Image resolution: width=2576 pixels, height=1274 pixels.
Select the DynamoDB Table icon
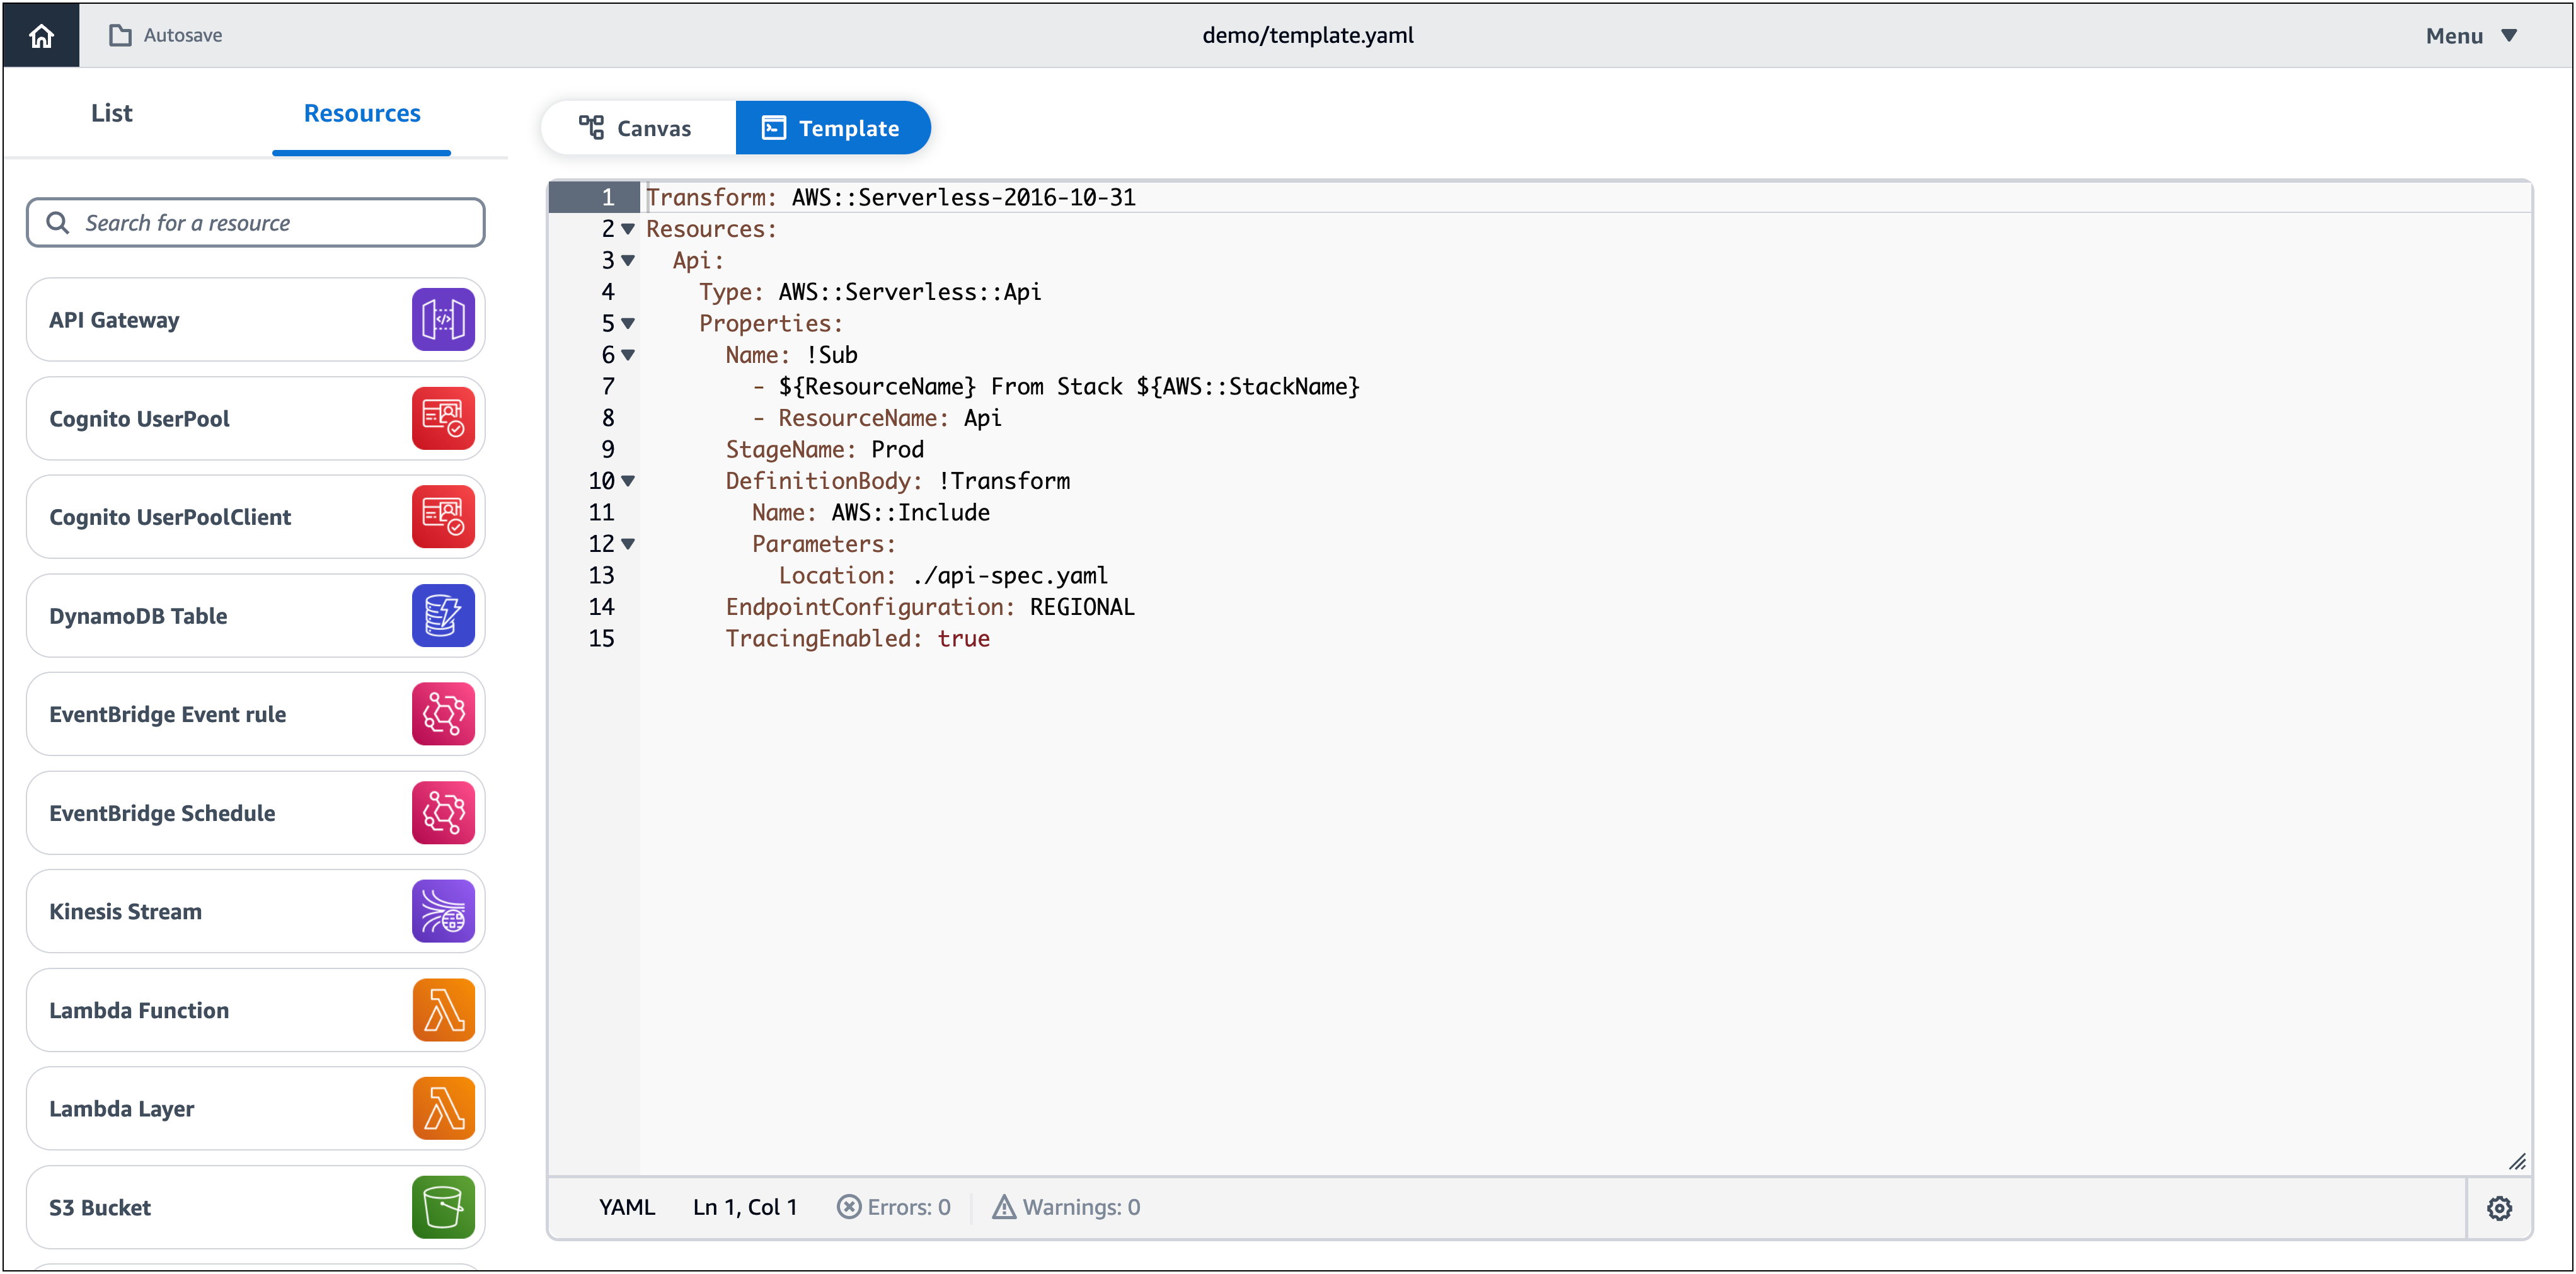click(x=443, y=615)
